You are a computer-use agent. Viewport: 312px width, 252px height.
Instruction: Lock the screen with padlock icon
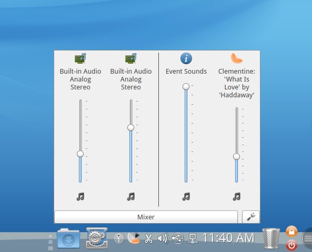[x=291, y=231]
